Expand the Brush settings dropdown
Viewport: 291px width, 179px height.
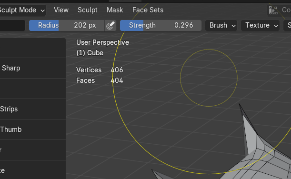221,25
